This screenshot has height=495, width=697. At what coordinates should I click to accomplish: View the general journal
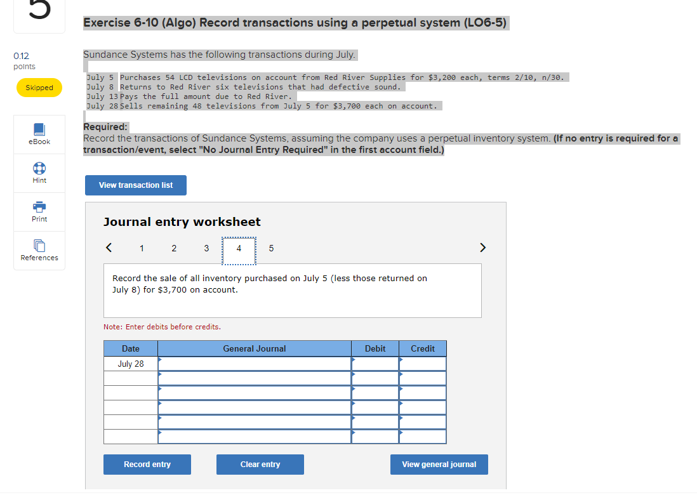click(439, 464)
